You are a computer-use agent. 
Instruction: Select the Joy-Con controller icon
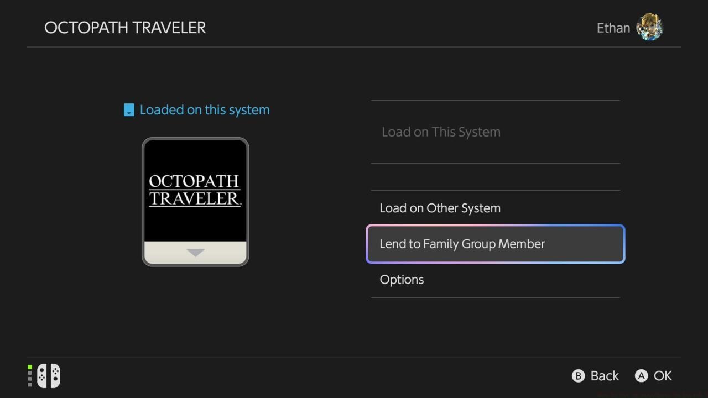48,375
